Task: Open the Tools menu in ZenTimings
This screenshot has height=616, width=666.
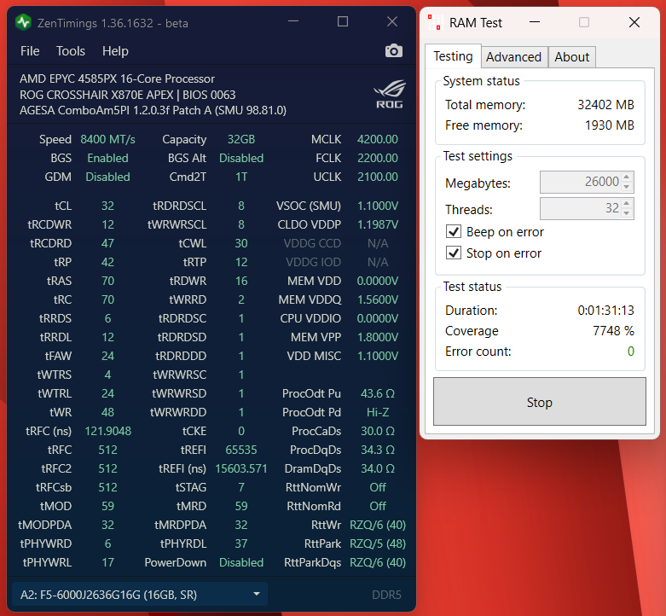Action: coord(71,51)
